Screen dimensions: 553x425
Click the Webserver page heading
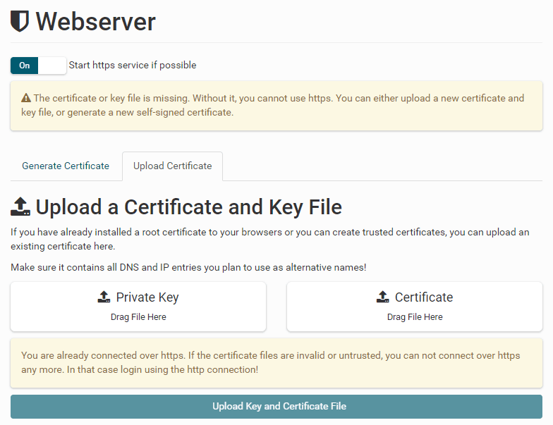(x=95, y=21)
